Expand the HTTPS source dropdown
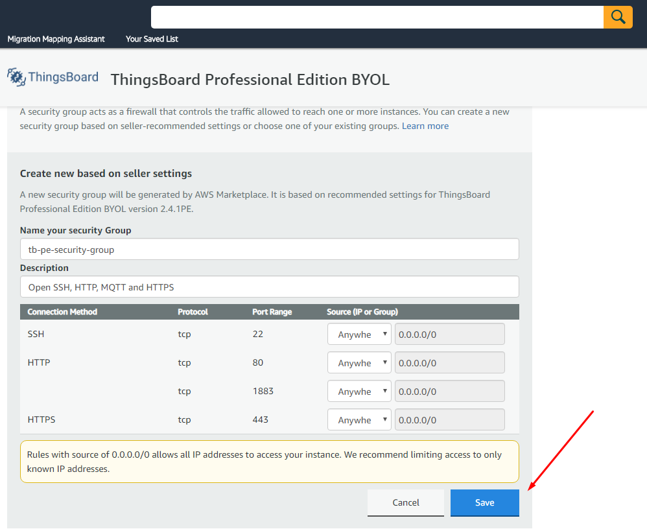Image resolution: width=647 pixels, height=529 pixels. coord(359,420)
